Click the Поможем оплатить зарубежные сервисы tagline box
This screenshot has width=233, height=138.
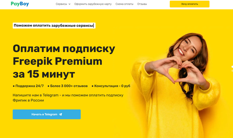[x=54, y=26]
